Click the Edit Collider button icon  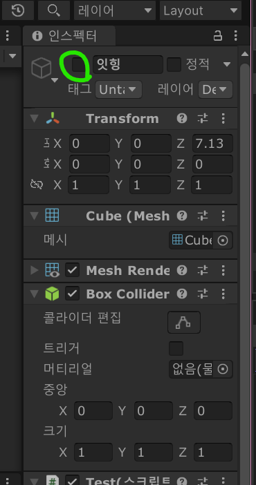tap(184, 323)
